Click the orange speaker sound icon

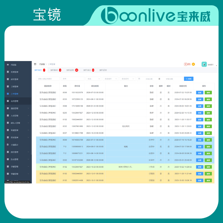click(193, 64)
